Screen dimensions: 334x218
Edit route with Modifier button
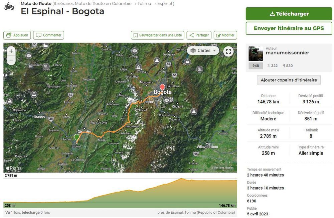225,35
